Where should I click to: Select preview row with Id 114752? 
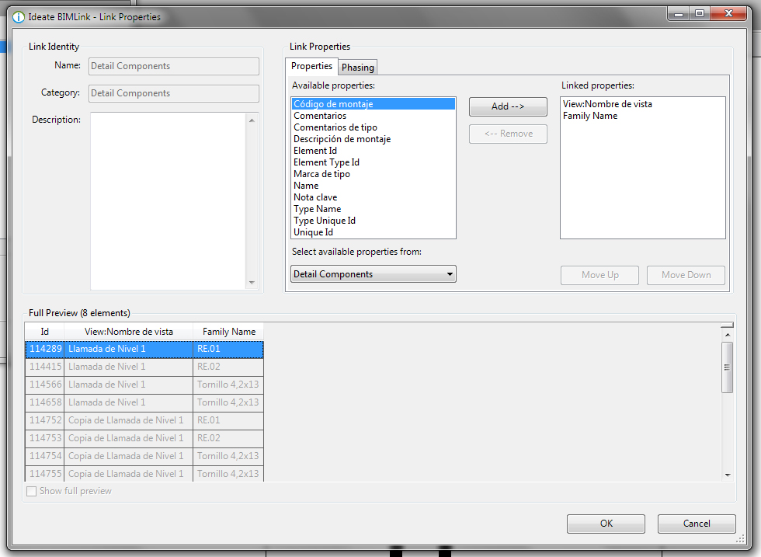pyautogui.click(x=144, y=420)
